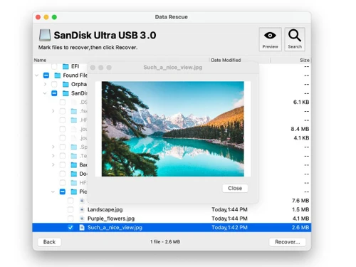Expand the .Te folder chevron
This screenshot has width=356, height=267.
[53, 156]
